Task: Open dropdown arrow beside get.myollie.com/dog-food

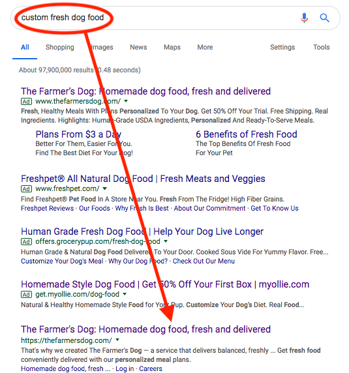Action: point(125,294)
